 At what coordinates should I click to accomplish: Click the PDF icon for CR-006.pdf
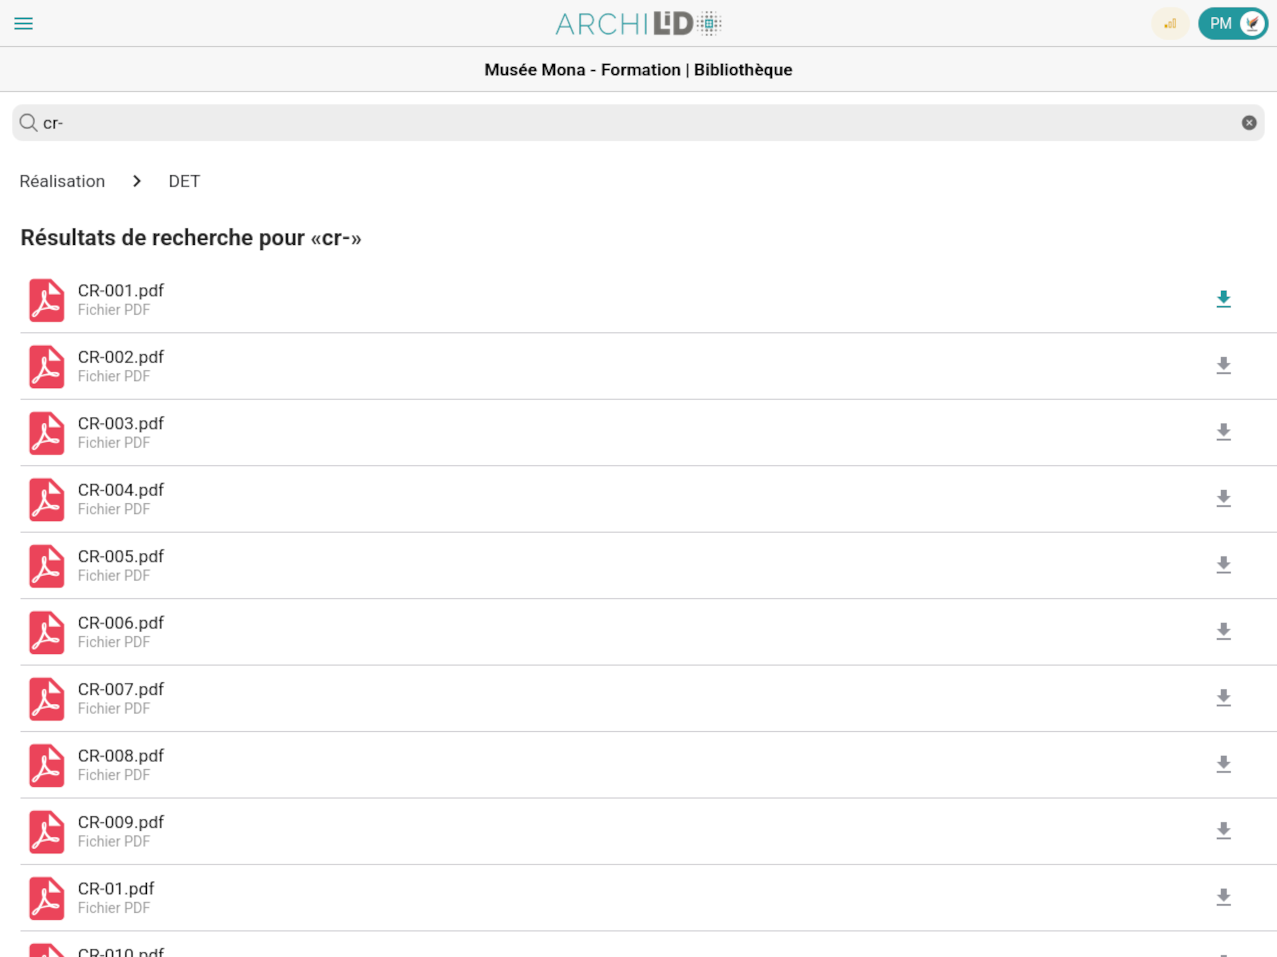point(47,632)
